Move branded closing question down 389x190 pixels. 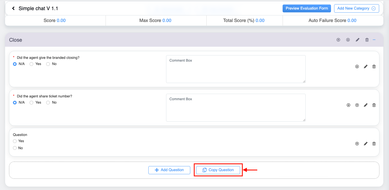coord(357,67)
